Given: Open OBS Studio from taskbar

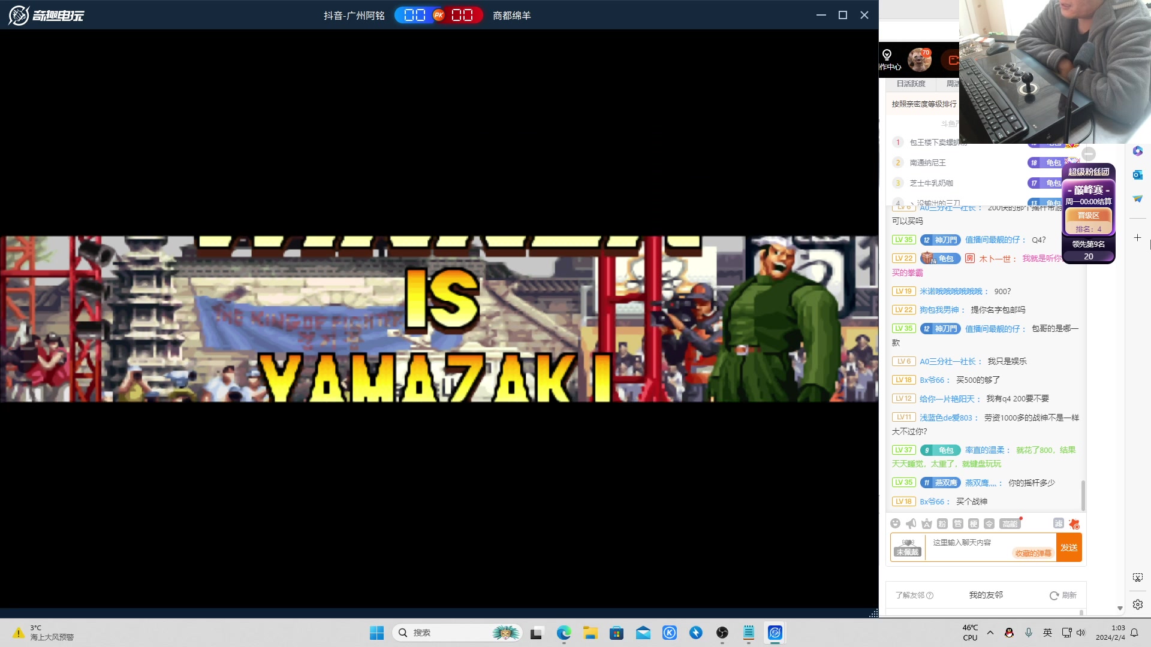Looking at the screenshot, I should coord(722,633).
